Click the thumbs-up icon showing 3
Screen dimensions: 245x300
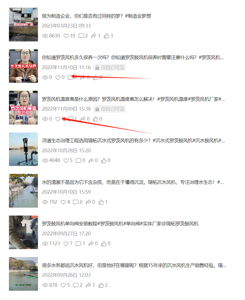tap(106, 36)
